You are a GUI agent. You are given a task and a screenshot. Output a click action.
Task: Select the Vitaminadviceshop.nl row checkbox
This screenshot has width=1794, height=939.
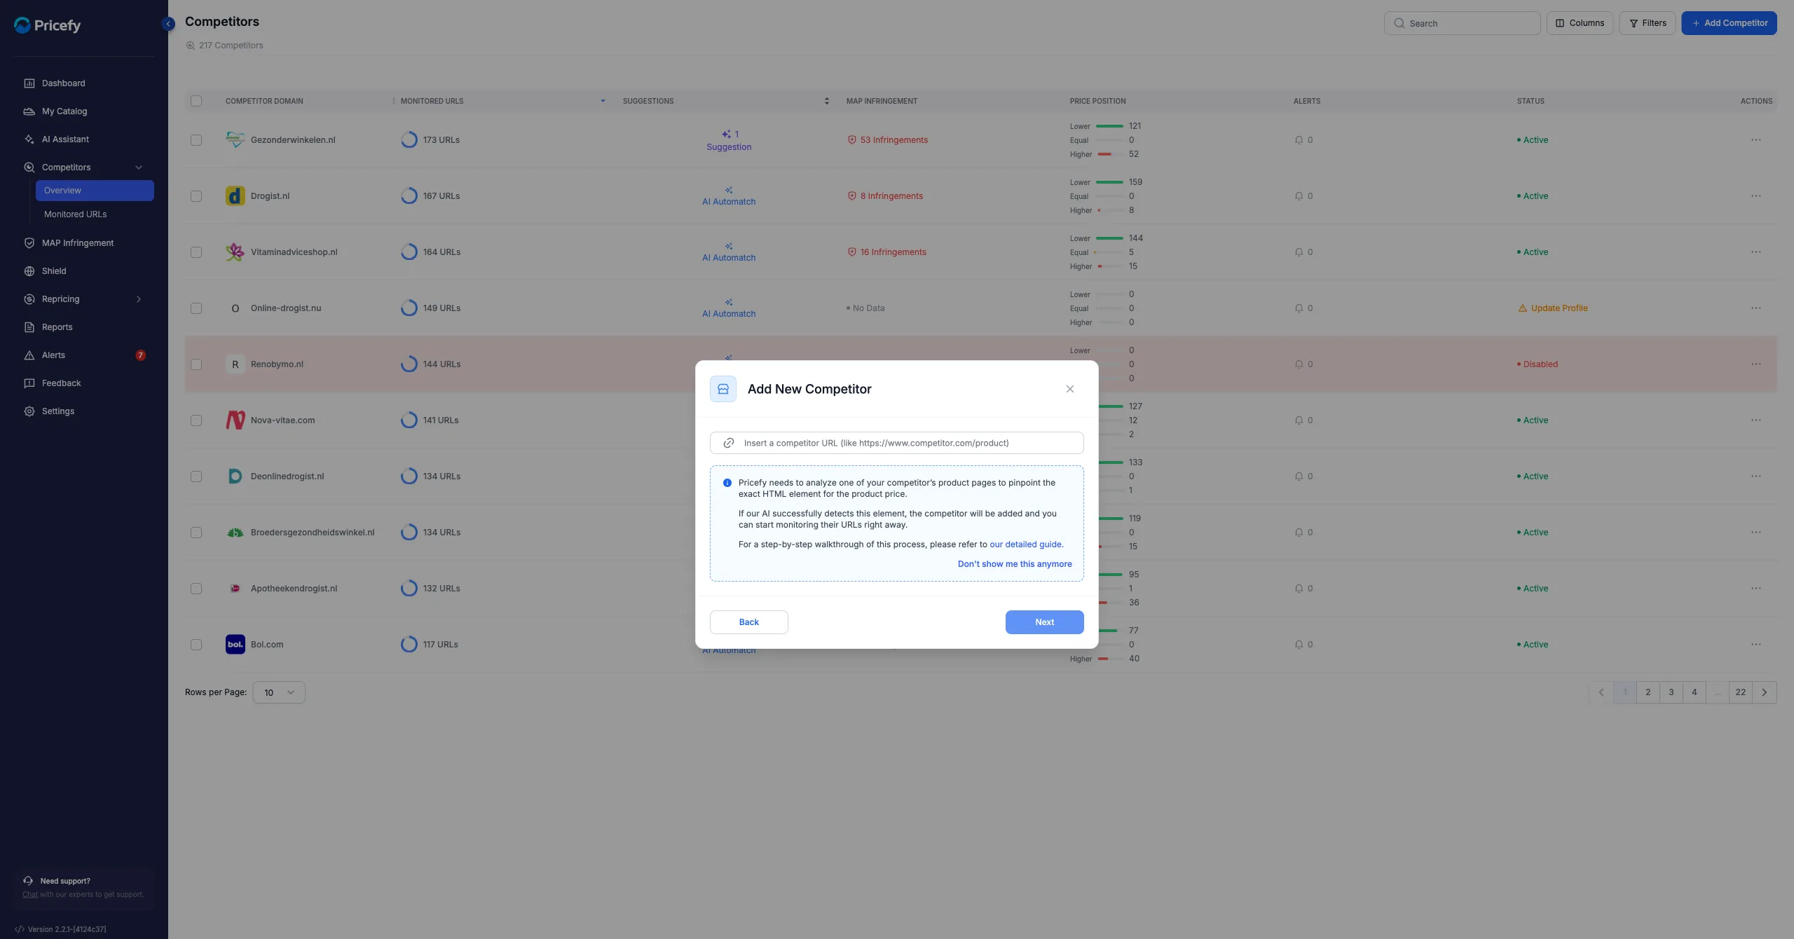coord(196,252)
